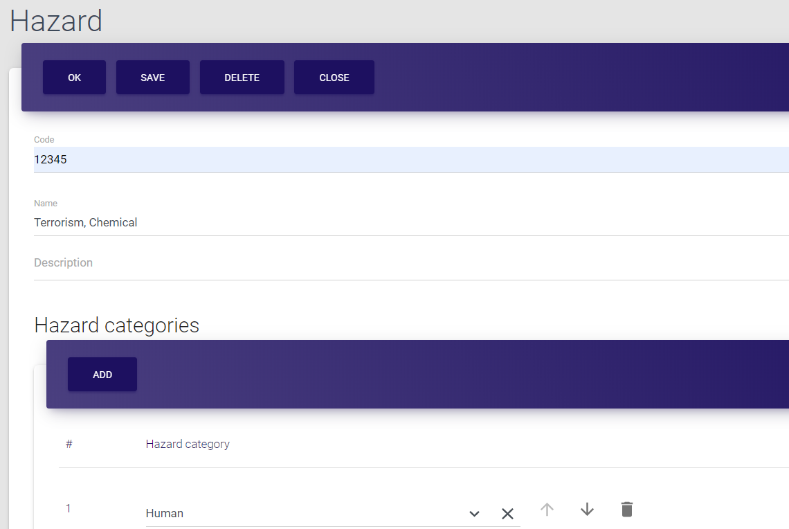
Task: Move the Human category row up
Action: 547,510
